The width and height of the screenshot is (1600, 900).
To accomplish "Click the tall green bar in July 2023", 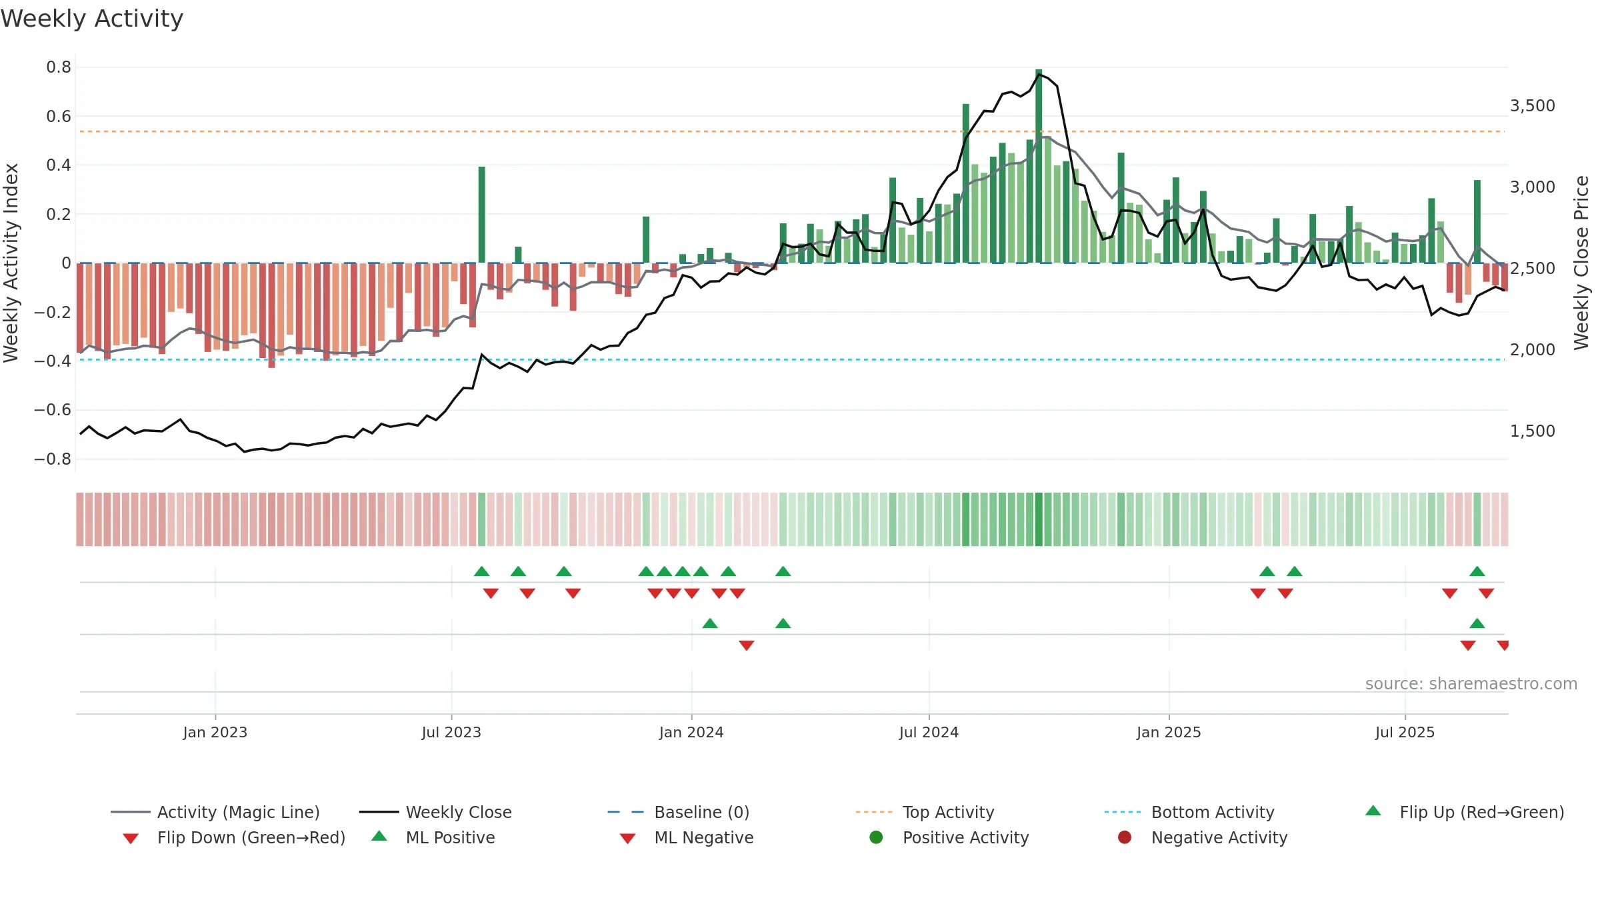I will pos(482,215).
